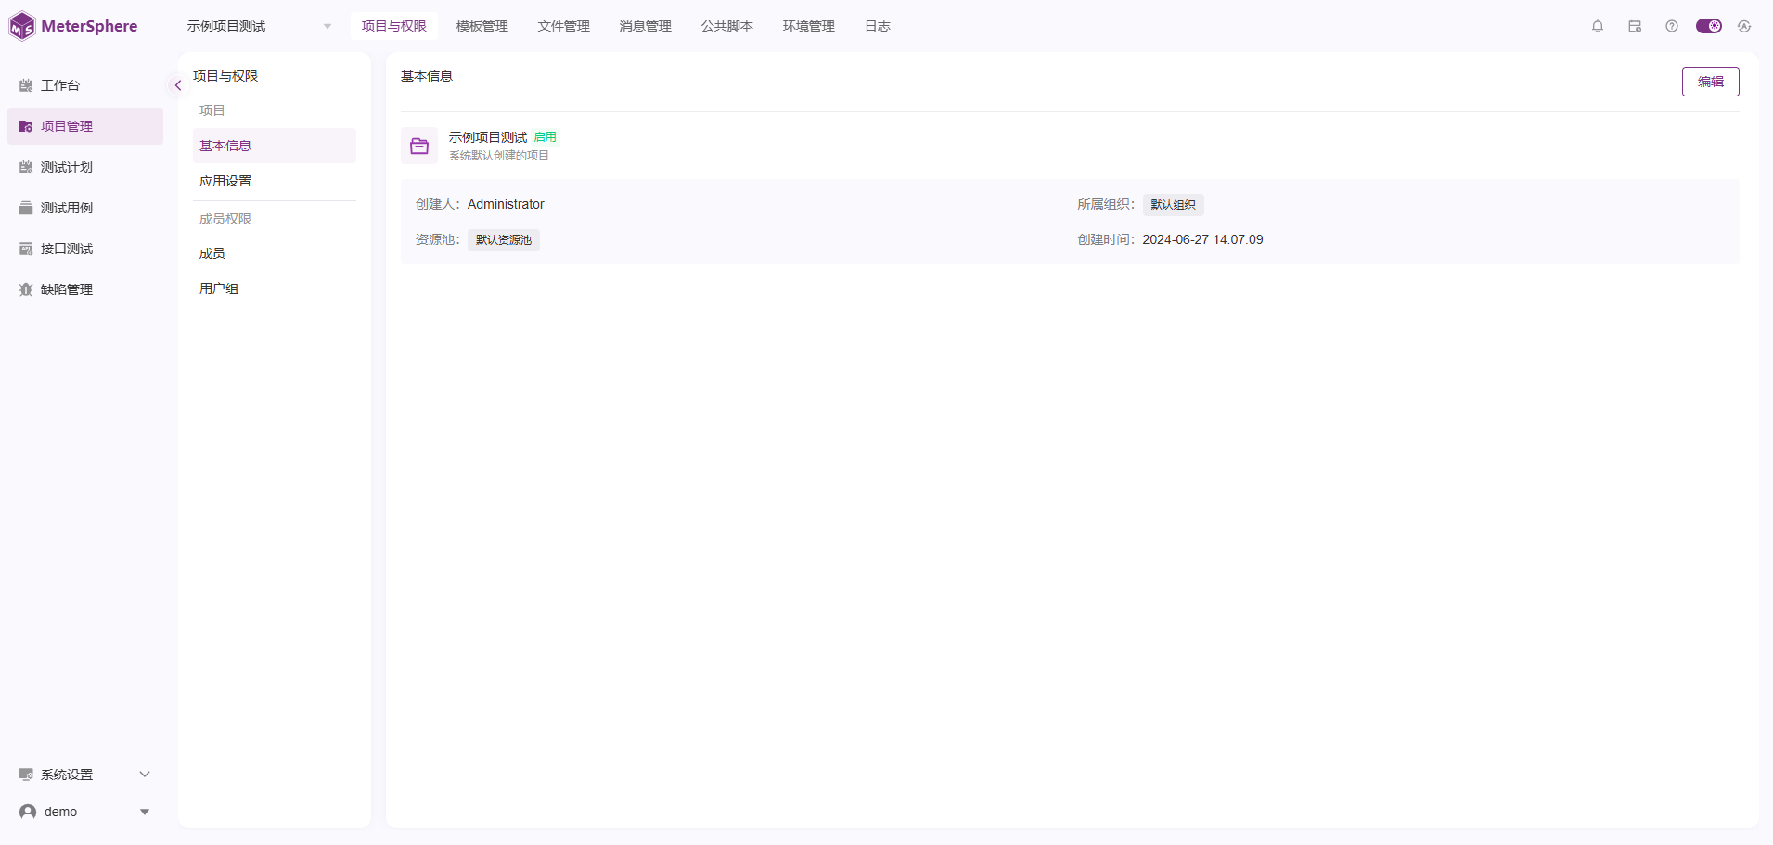Open the task center icon
The width and height of the screenshot is (1773, 845).
1635,26
